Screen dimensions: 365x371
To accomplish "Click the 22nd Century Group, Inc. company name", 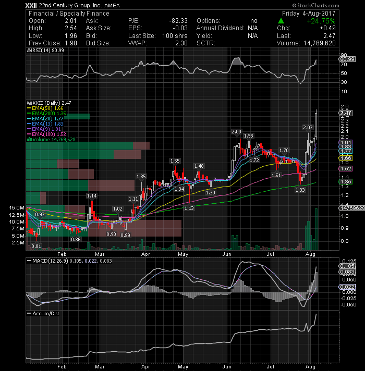I will (x=70, y=5).
